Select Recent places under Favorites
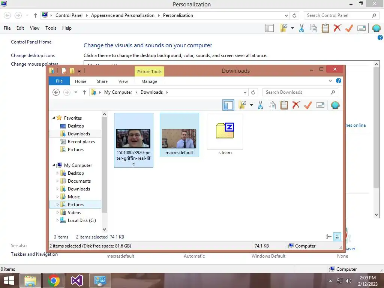The height and width of the screenshot is (288, 384). tap(78, 142)
